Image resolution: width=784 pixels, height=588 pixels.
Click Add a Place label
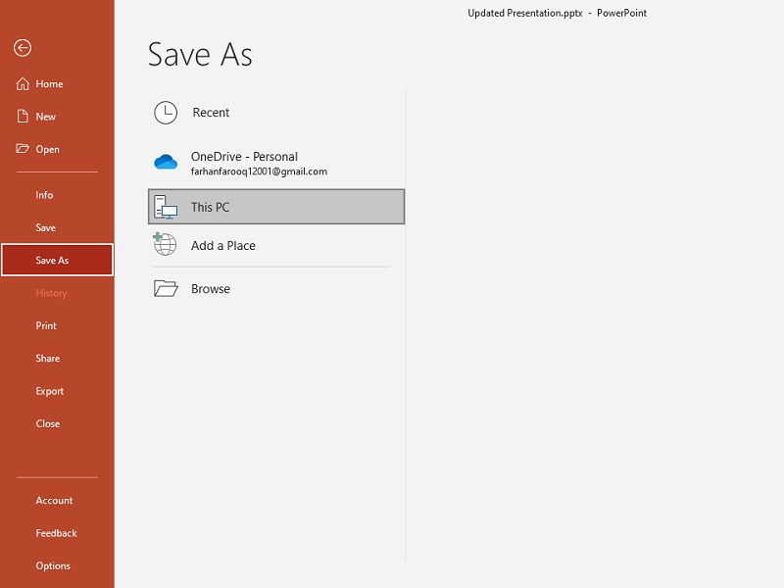click(223, 246)
